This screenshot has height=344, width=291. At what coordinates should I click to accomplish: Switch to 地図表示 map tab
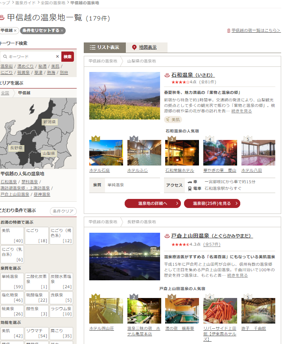pos(147,48)
